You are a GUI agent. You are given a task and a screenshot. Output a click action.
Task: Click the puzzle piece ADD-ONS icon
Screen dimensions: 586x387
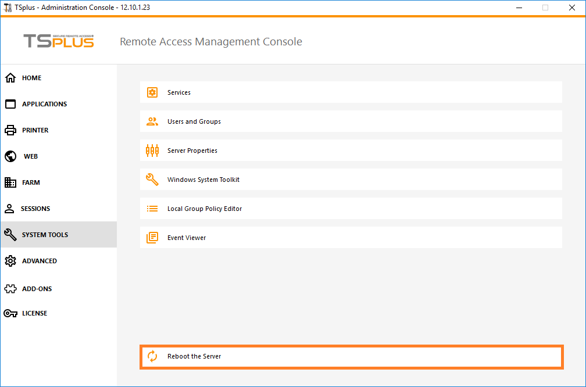point(10,289)
